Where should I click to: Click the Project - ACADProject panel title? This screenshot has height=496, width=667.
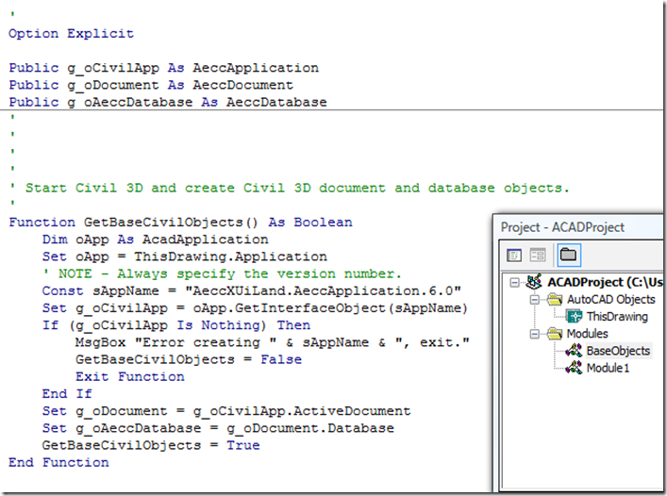[562, 227]
